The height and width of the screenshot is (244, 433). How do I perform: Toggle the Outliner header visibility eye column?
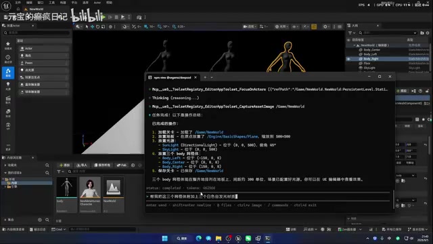click(x=348, y=40)
